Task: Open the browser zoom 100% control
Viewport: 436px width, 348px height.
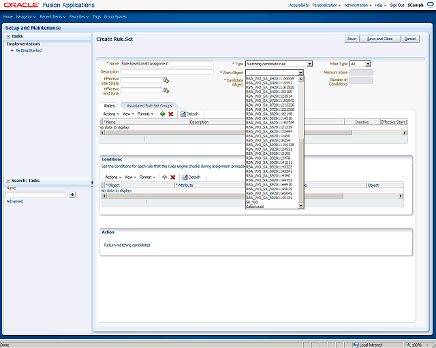Action: [418, 345]
